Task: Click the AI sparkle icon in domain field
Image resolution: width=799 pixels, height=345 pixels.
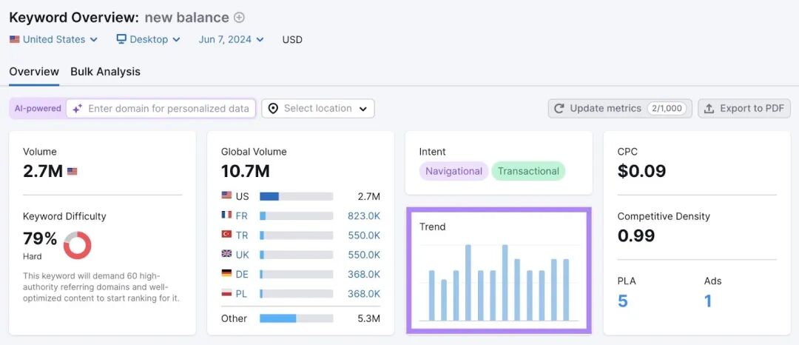Action: tap(78, 109)
